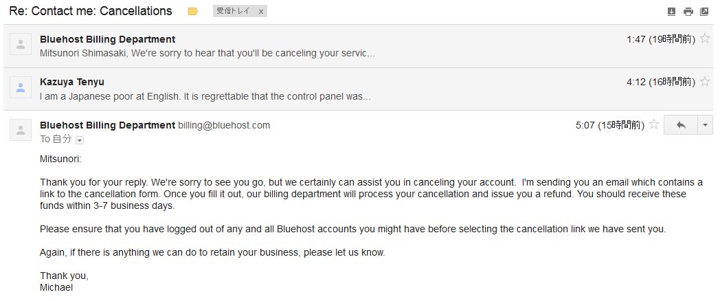Star the 1:47 Bluehost message
This screenshot has width=720, height=301.
pos(704,39)
